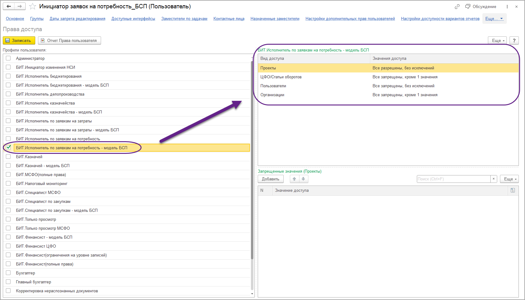This screenshot has height=300, width=525.
Task: Select БИТ.Специалист МСФО row
Action: pos(127,192)
